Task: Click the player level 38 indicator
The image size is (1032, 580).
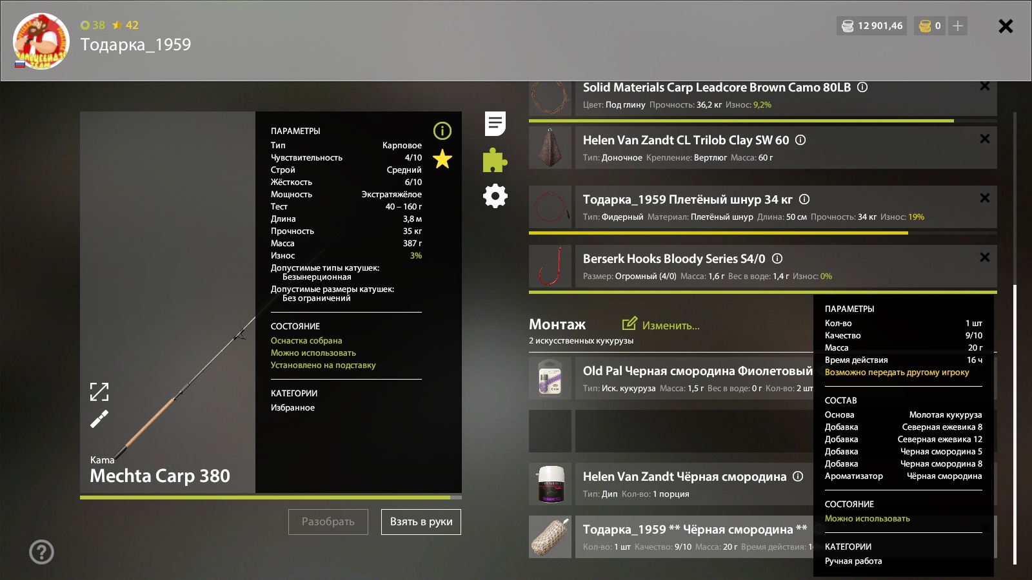Action: click(x=92, y=25)
